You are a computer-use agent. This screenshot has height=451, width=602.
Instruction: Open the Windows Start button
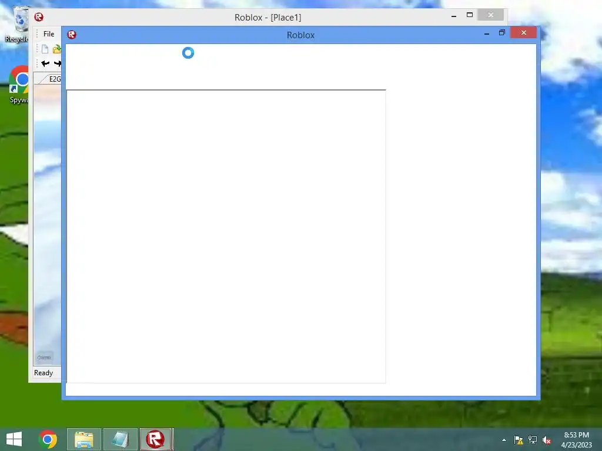14,439
